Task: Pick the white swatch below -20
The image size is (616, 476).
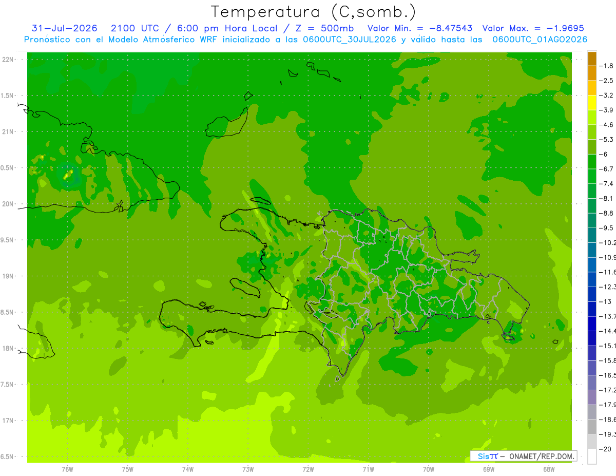Action: click(592, 456)
